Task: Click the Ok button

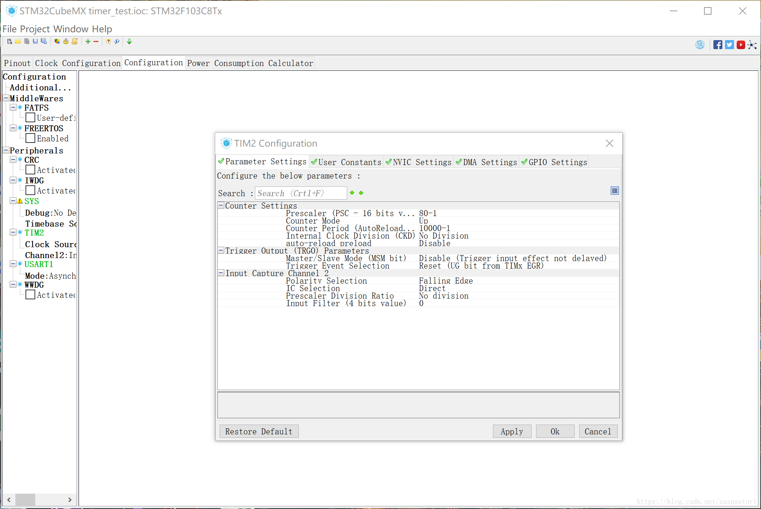Action: [555, 431]
